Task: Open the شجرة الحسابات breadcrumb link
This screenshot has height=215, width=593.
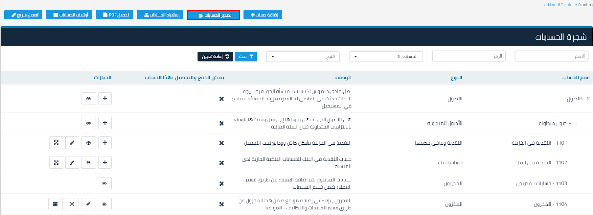Action: tap(558, 4)
